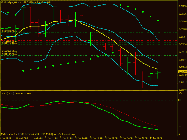Click the 12 Jan 04:00 time label

pyautogui.click(x=81, y=138)
